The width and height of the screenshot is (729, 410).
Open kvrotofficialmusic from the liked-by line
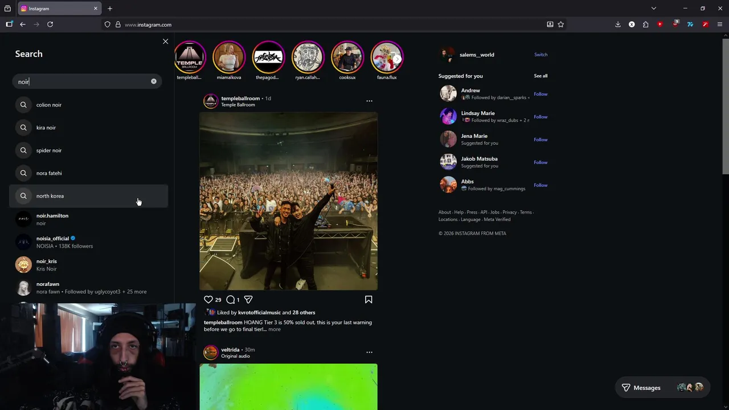pos(259,313)
